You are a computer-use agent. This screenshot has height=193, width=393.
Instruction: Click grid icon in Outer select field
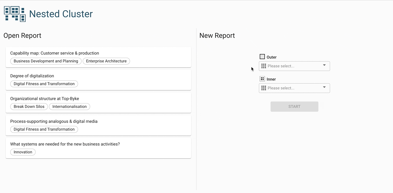264,66
